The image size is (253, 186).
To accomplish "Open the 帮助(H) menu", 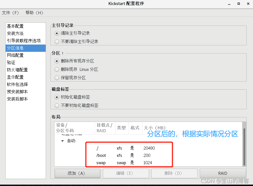I will 34,13.
